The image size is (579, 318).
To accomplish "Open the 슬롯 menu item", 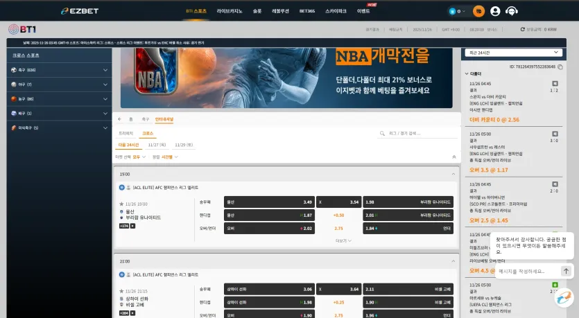I will point(257,11).
